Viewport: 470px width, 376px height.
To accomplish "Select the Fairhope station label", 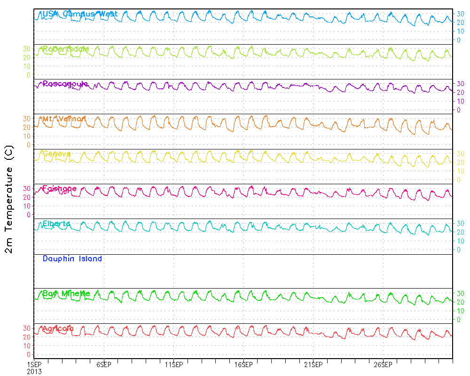I will click(60, 189).
